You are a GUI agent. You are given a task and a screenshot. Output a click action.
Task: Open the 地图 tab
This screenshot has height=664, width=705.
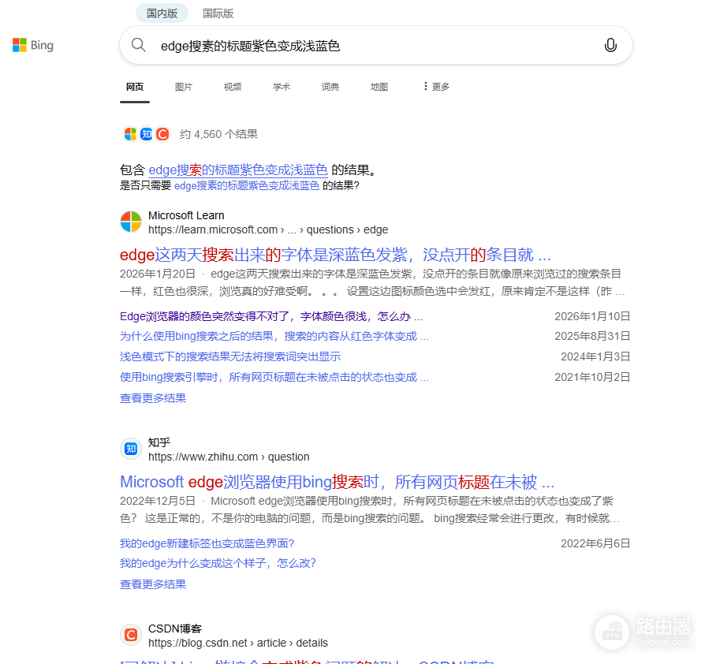tap(379, 87)
